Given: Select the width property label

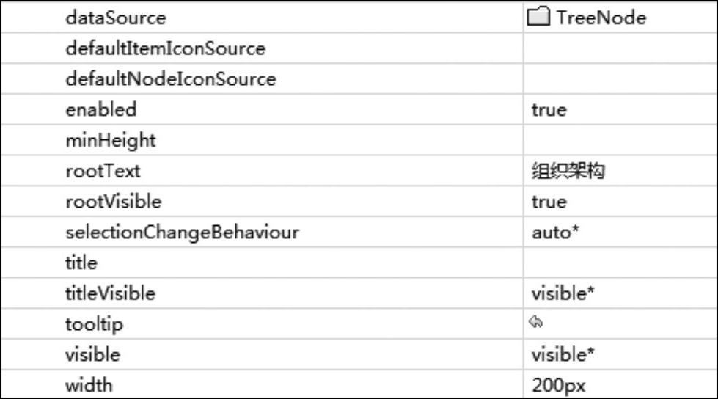Looking at the screenshot, I should pyautogui.click(x=89, y=385).
